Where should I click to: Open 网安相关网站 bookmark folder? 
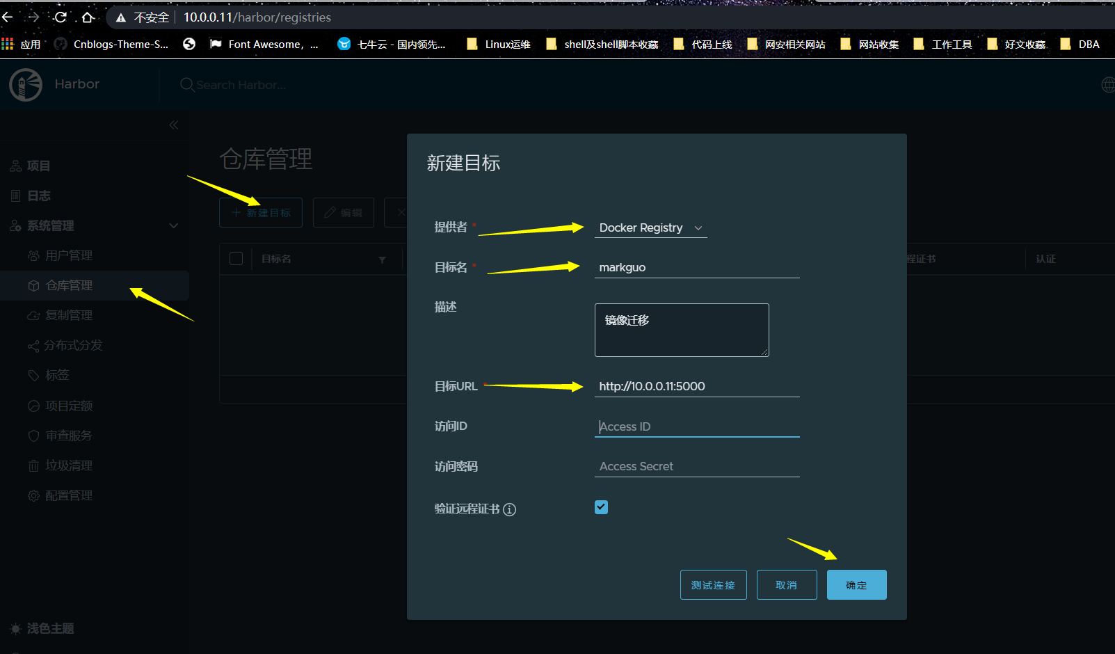click(x=786, y=45)
